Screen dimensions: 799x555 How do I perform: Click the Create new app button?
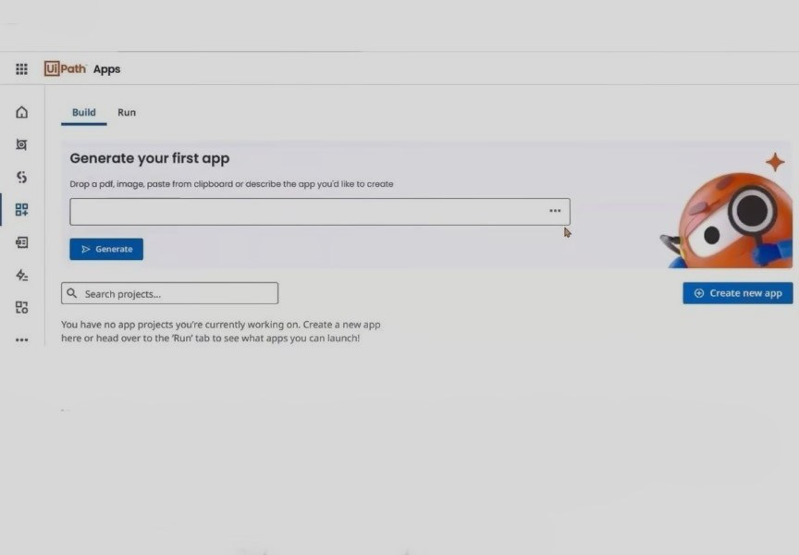(x=737, y=292)
